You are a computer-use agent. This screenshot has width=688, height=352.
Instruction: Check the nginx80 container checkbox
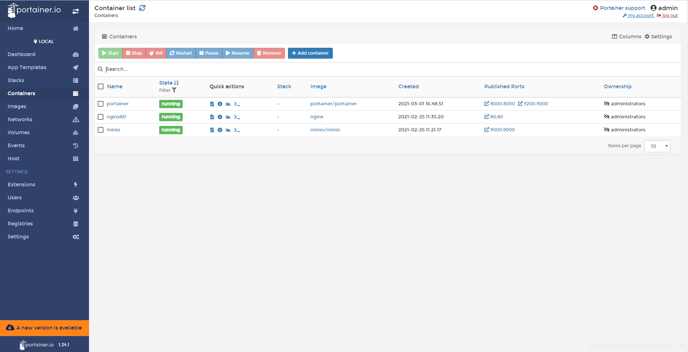click(x=101, y=117)
